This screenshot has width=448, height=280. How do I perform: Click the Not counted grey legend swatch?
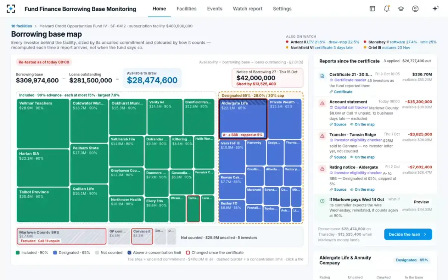97,253
